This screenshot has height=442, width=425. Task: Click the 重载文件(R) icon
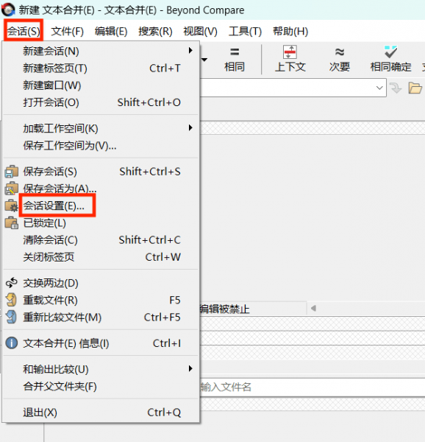click(x=12, y=300)
